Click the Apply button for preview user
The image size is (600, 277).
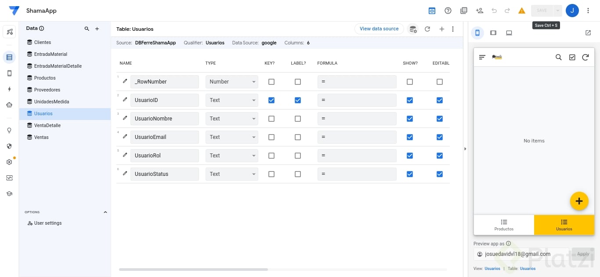[x=583, y=254]
